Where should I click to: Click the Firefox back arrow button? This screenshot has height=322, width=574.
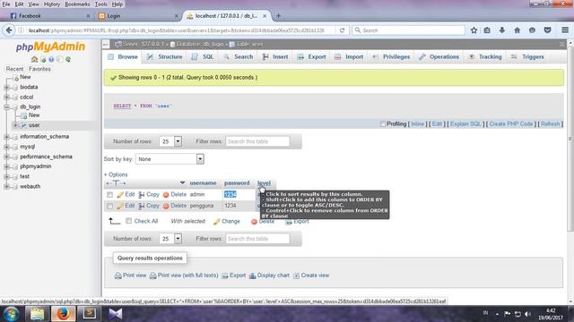pos(9,30)
